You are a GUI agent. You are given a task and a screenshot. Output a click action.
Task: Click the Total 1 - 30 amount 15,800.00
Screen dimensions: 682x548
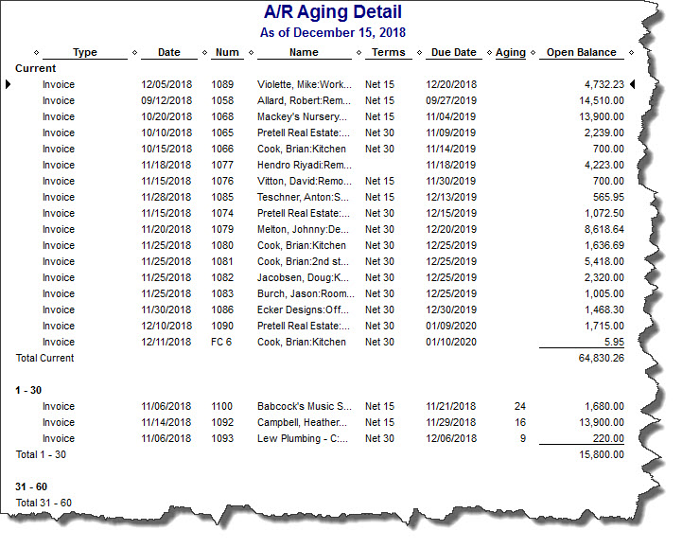(598, 455)
